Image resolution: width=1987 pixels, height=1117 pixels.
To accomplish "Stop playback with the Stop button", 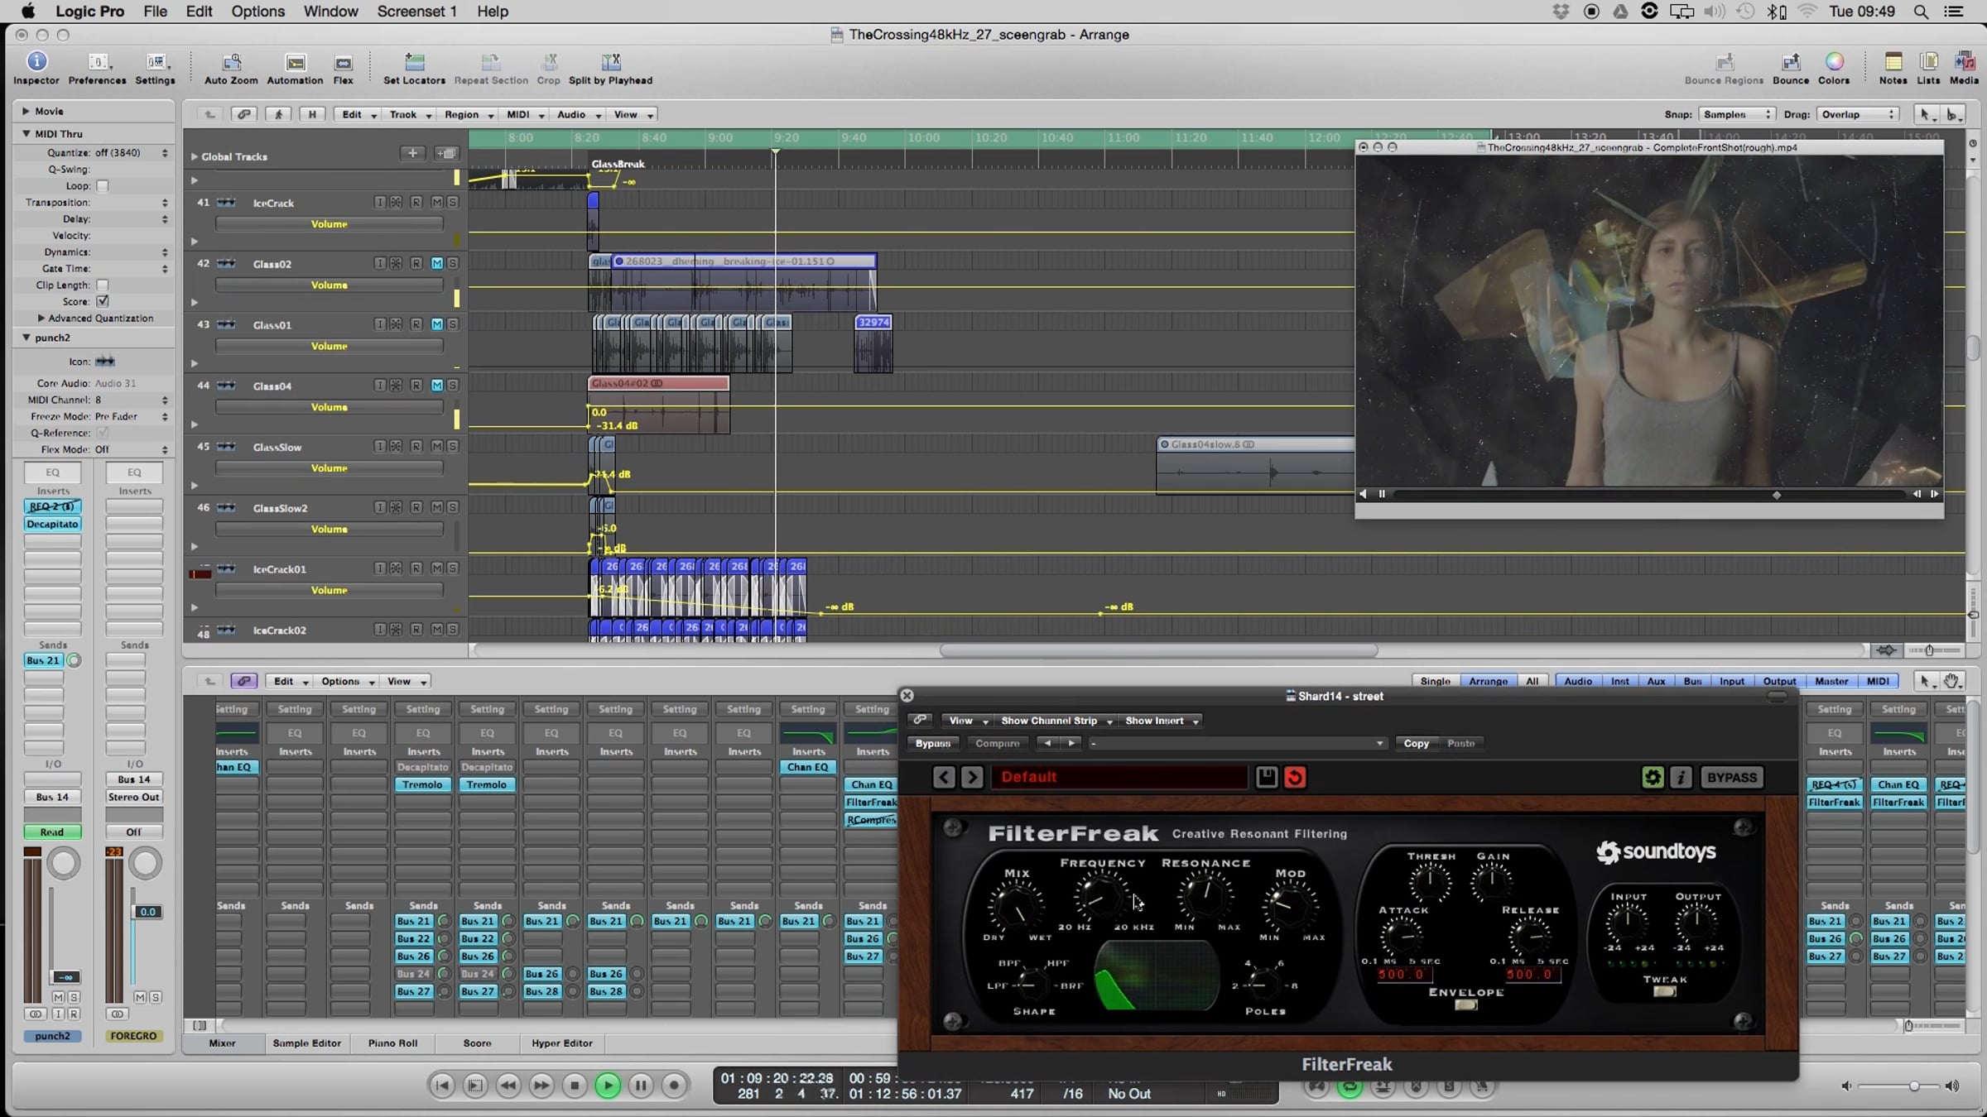I will [575, 1085].
